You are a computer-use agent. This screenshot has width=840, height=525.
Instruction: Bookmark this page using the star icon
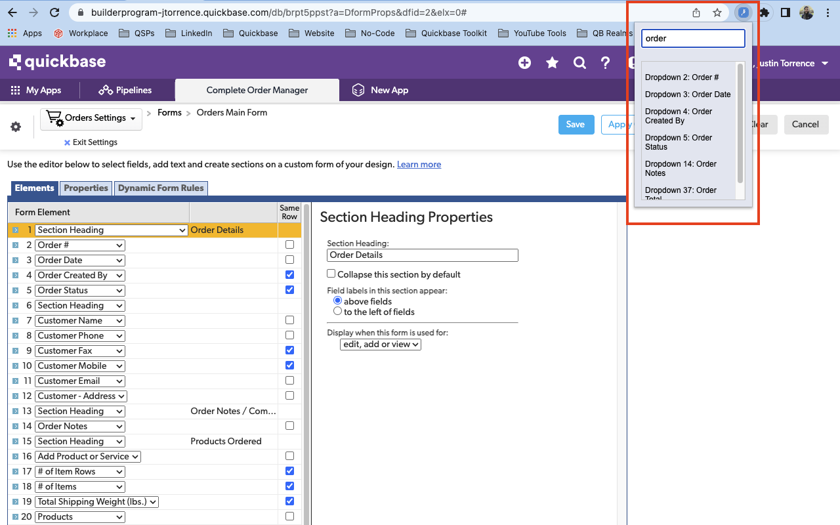(x=717, y=12)
